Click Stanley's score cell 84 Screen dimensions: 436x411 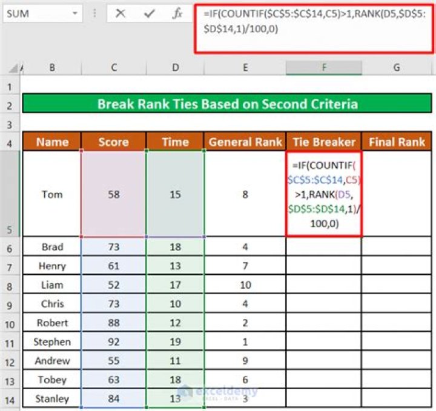click(x=113, y=398)
